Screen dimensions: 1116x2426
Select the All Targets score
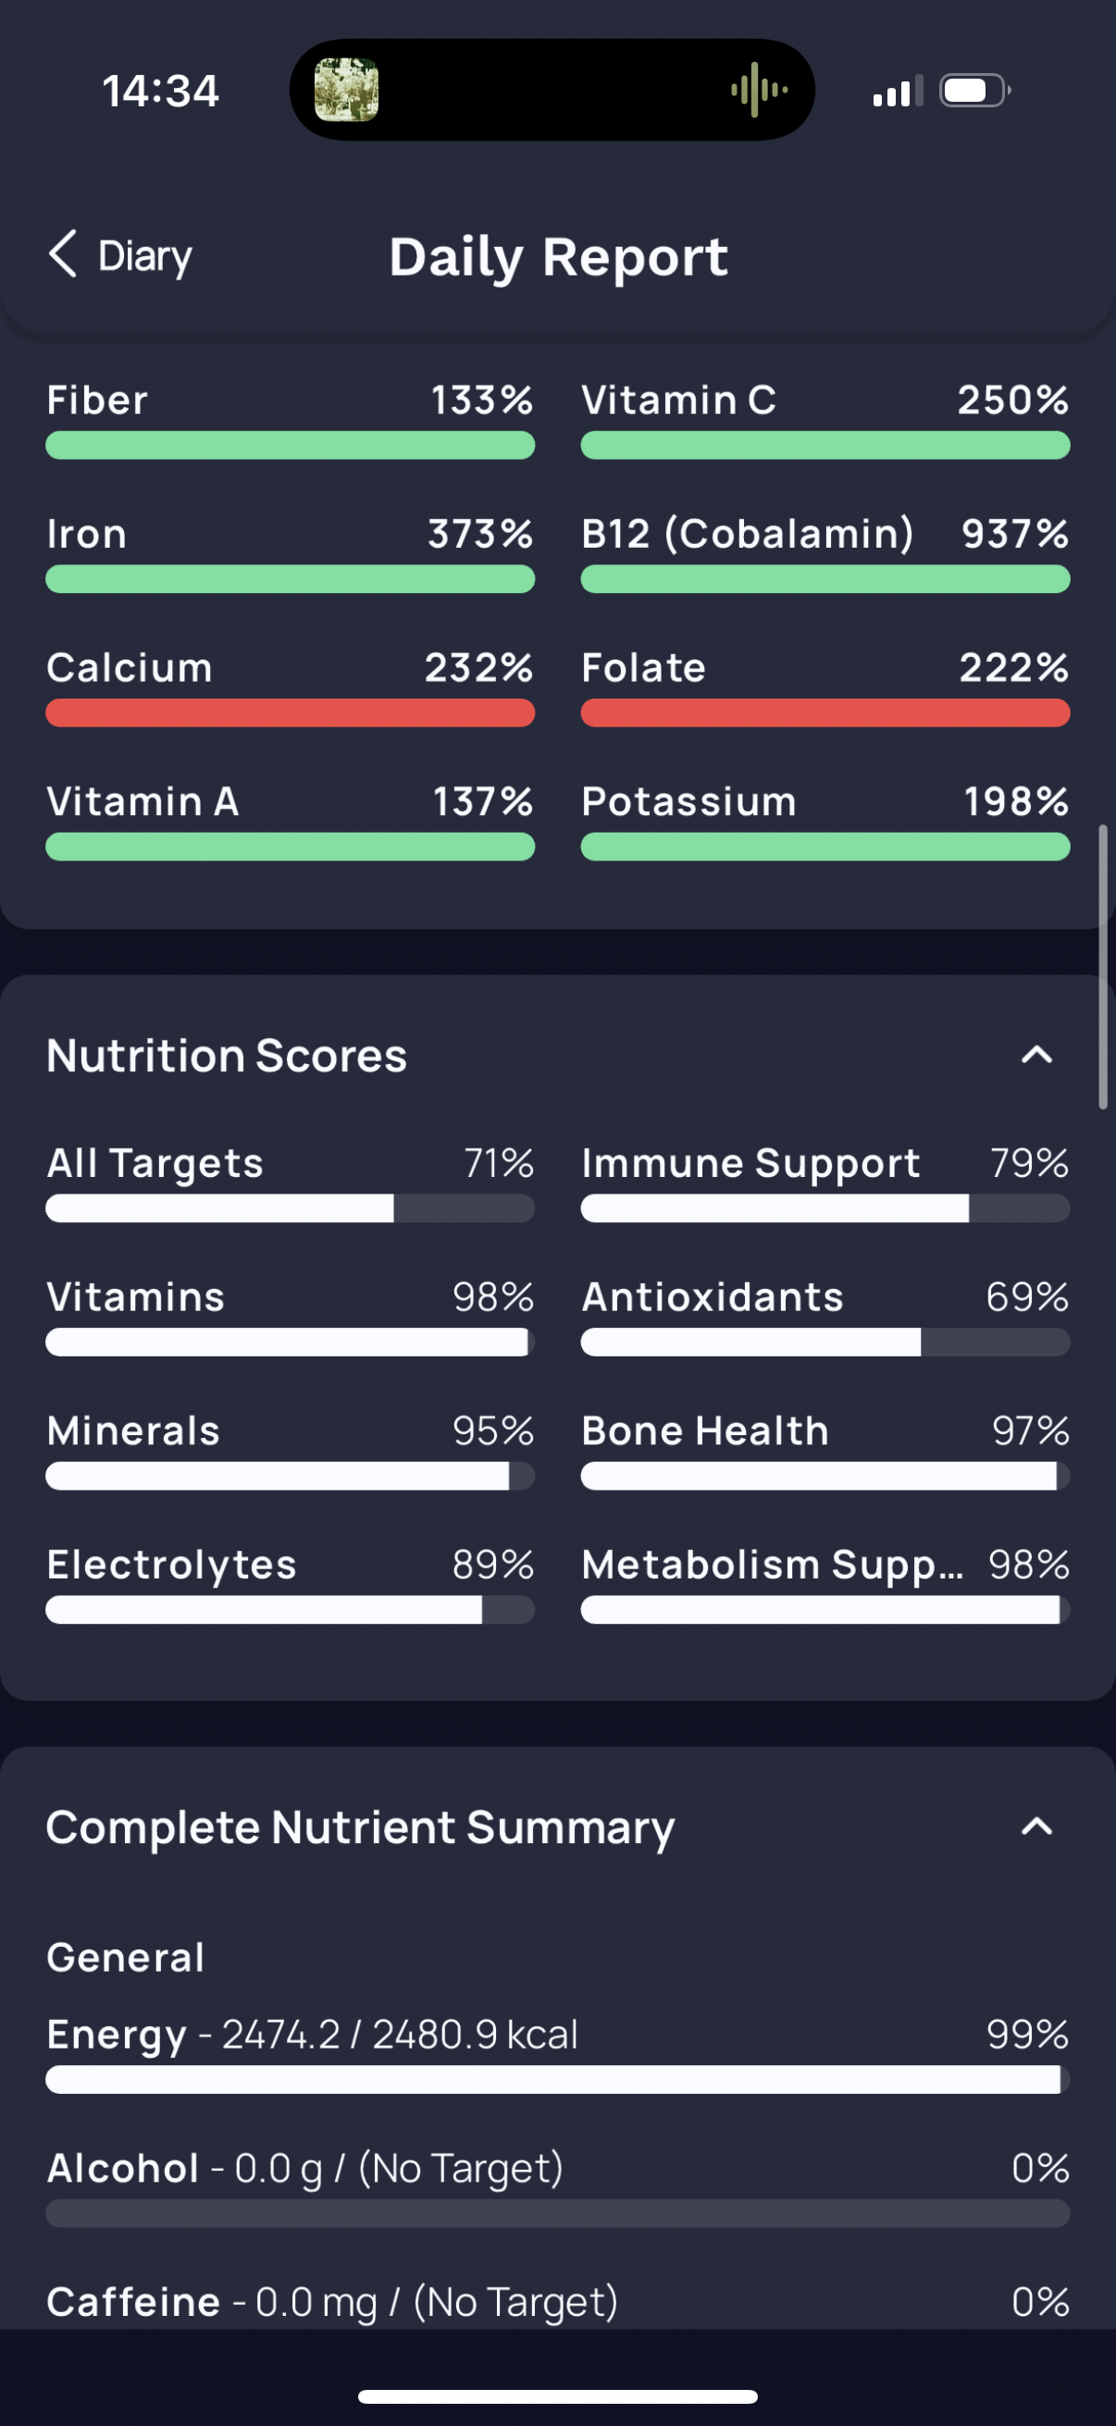click(290, 1182)
